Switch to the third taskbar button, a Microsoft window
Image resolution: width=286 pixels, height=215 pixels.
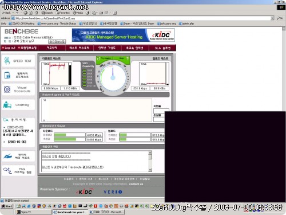(106, 212)
